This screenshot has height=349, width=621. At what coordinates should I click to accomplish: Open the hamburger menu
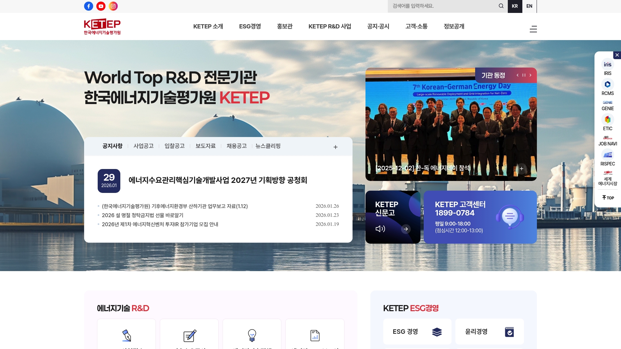point(533,29)
